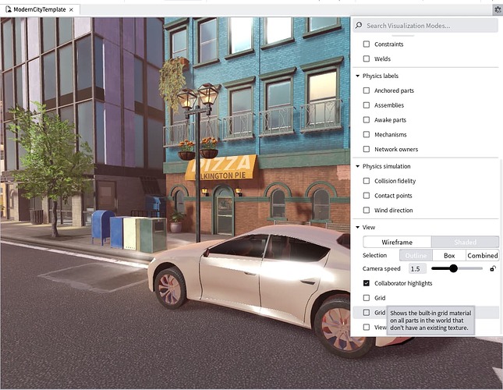Tick the Assemblies checkbox
The width and height of the screenshot is (503, 390).
367,105
